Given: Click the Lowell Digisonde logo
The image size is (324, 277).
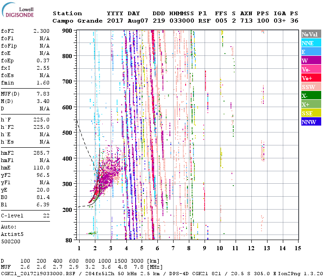Looking at the screenshot, I should [x=18, y=10].
